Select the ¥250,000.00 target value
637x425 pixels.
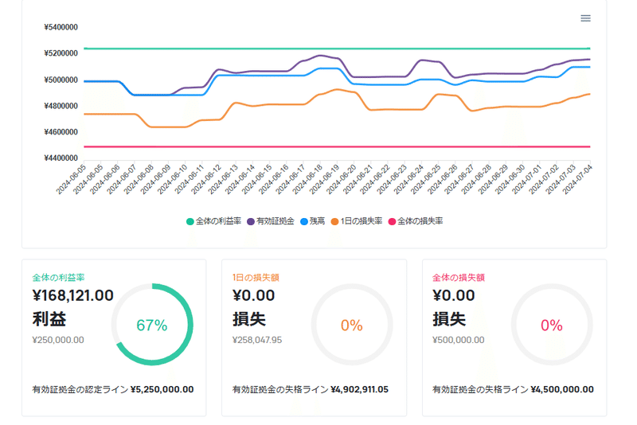point(58,340)
